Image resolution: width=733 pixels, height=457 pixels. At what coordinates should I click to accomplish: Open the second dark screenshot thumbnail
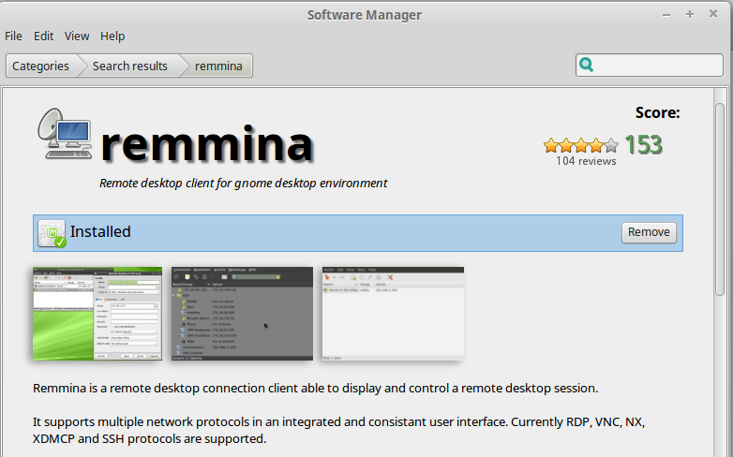242,314
